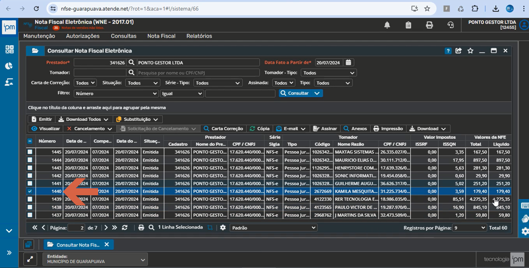Viewport: 529px width, 268px height.
Task: Click the Consultar button
Action: coord(295,93)
